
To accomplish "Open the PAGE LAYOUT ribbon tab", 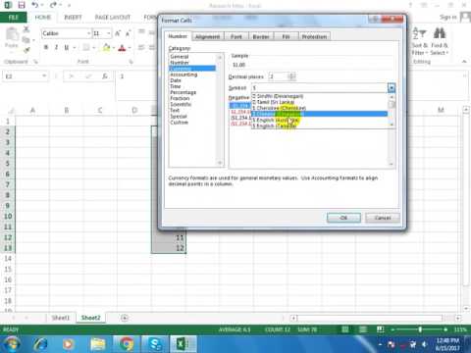I will [113, 17].
